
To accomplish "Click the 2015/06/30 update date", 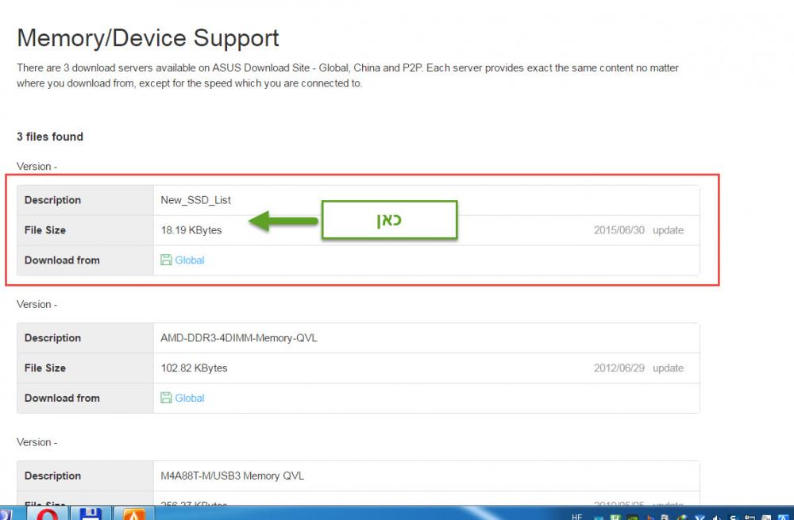I will click(638, 230).
